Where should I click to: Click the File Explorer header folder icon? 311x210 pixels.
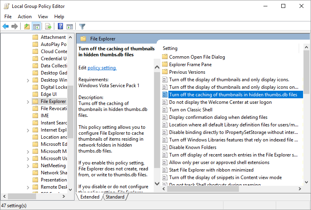point(83,39)
